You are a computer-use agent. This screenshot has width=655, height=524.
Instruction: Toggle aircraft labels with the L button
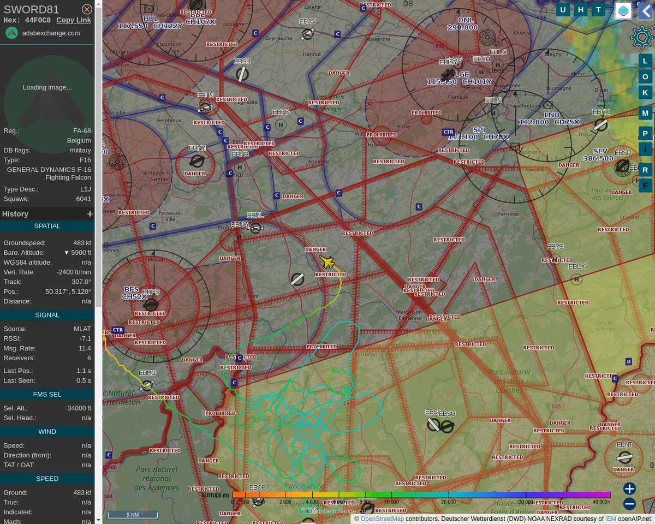645,61
